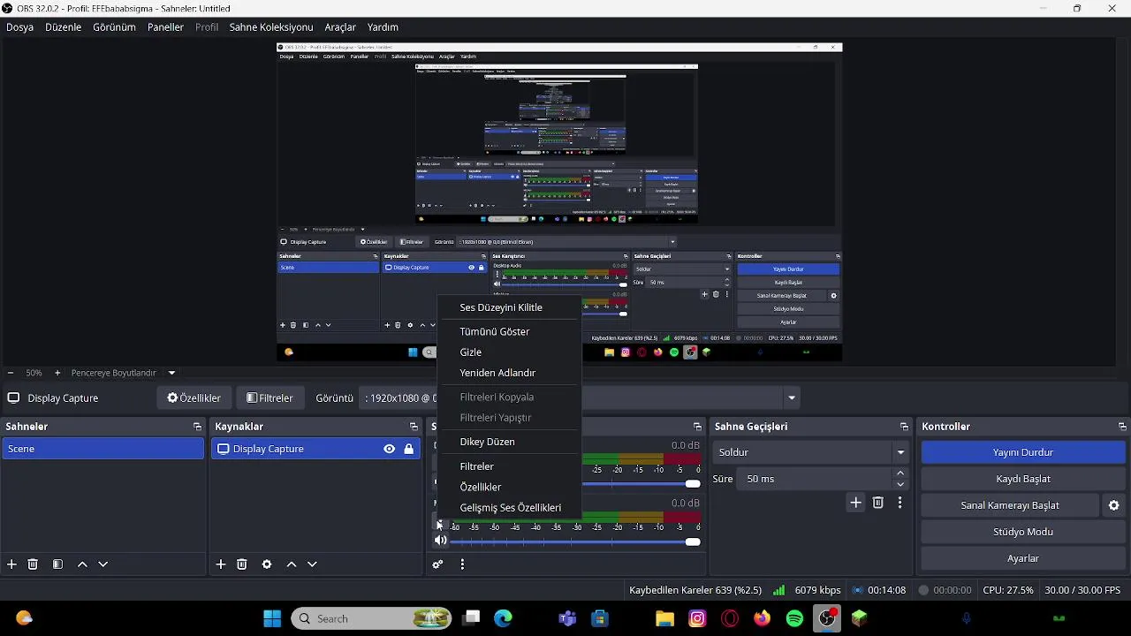
Task: Decrease Süre duration stepper down arrow
Action: click(x=900, y=484)
